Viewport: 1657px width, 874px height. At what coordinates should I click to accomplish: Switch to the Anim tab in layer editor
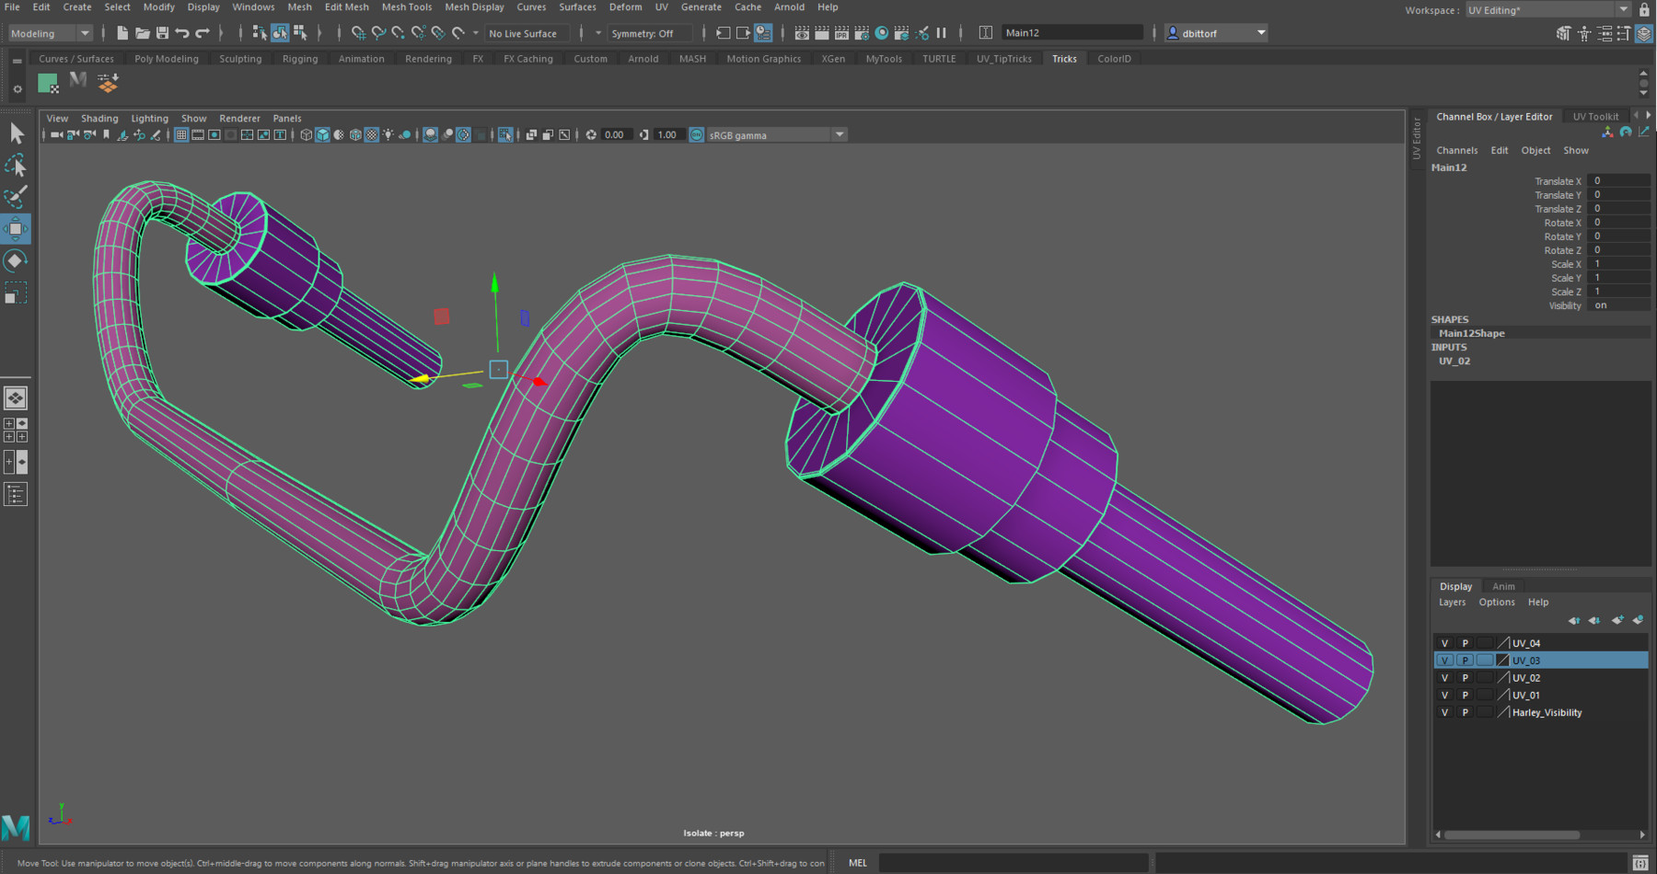pos(1503,586)
